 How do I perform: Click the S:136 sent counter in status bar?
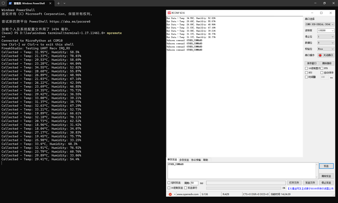pyautogui.click(x=205, y=194)
